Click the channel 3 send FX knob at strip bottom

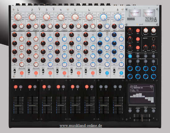tap(50, 64)
